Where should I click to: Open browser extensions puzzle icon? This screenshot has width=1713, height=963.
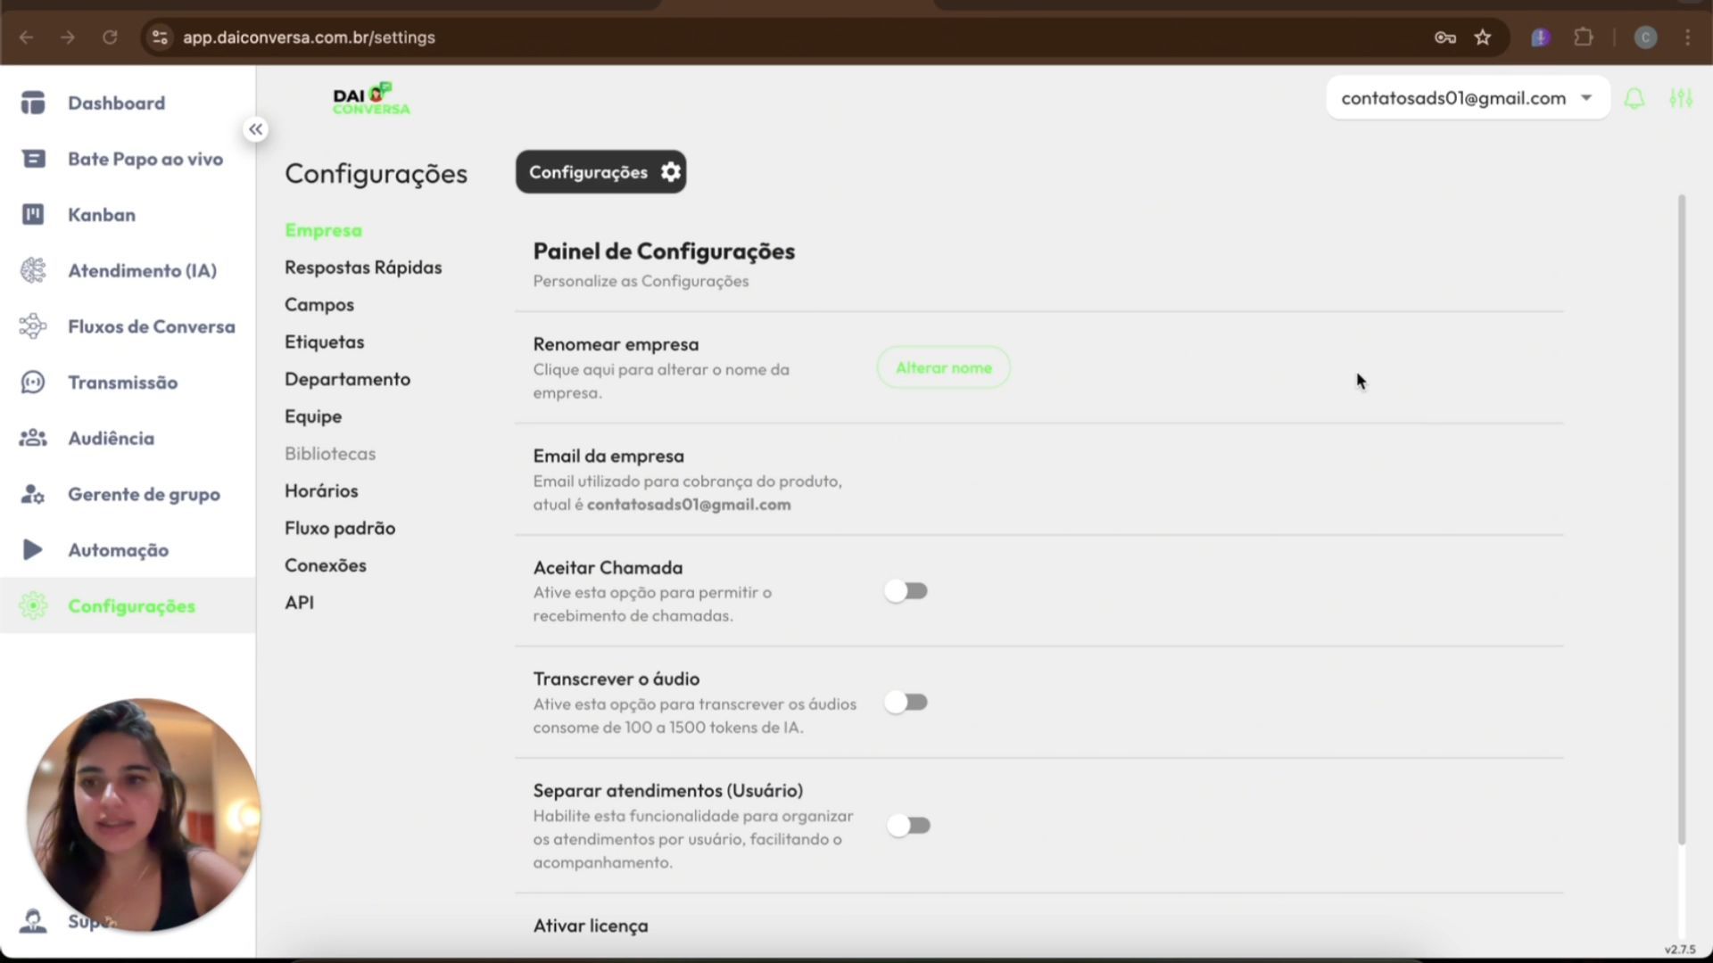click(1584, 37)
